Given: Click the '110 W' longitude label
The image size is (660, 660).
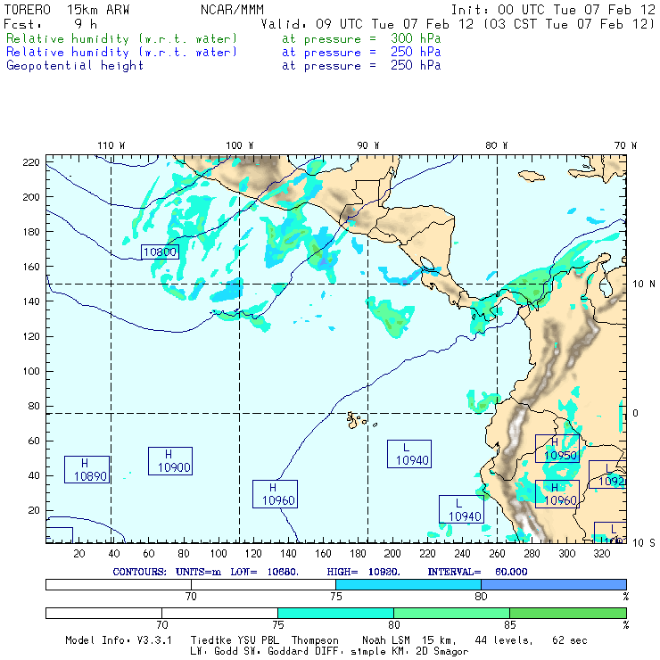Looking at the screenshot, I should point(111,145).
